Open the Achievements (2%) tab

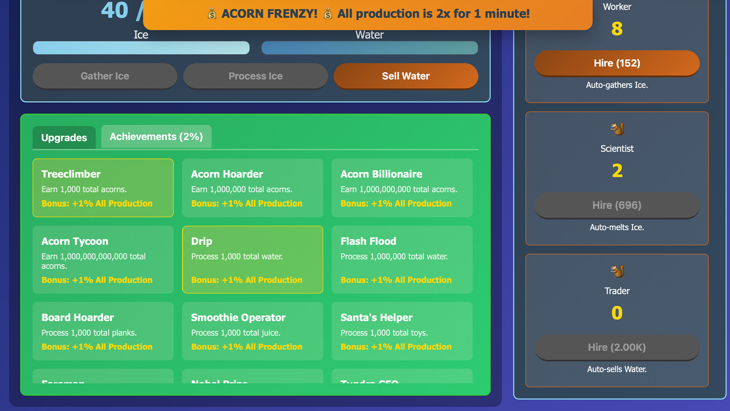156,137
